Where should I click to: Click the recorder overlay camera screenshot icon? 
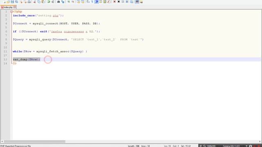click(250, 146)
